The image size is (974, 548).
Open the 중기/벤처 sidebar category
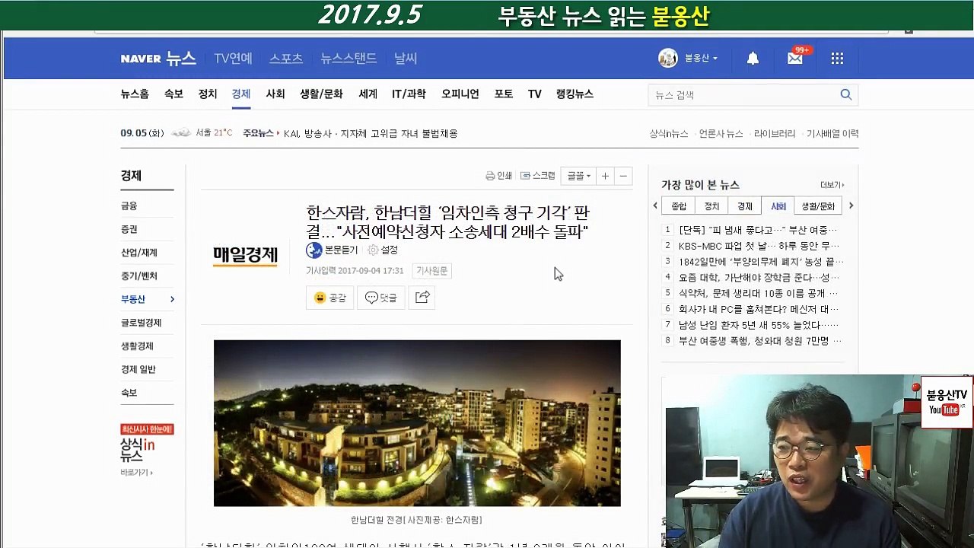point(138,276)
